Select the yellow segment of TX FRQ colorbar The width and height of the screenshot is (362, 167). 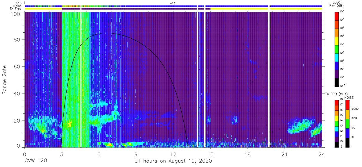[x=336, y=118]
